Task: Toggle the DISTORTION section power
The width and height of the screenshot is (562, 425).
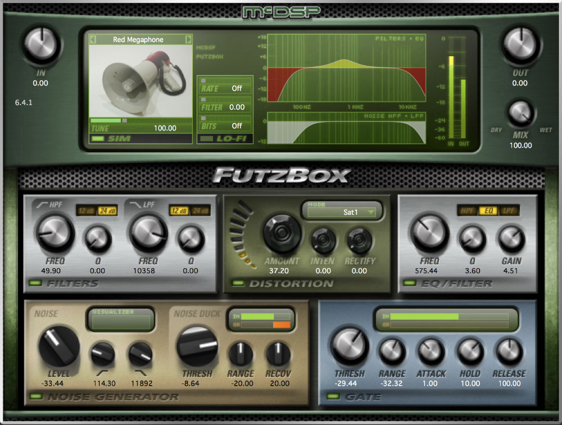Action: (238, 283)
